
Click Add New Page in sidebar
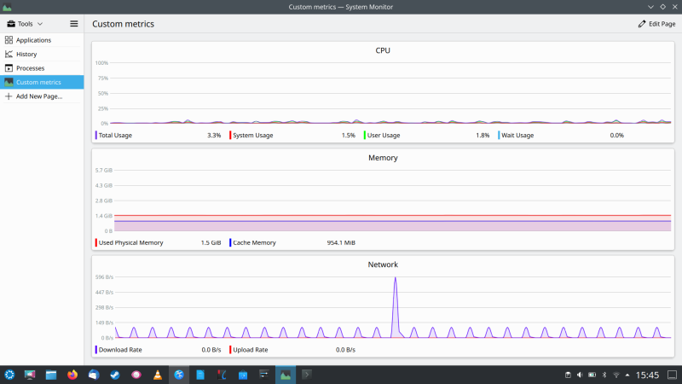coord(38,96)
